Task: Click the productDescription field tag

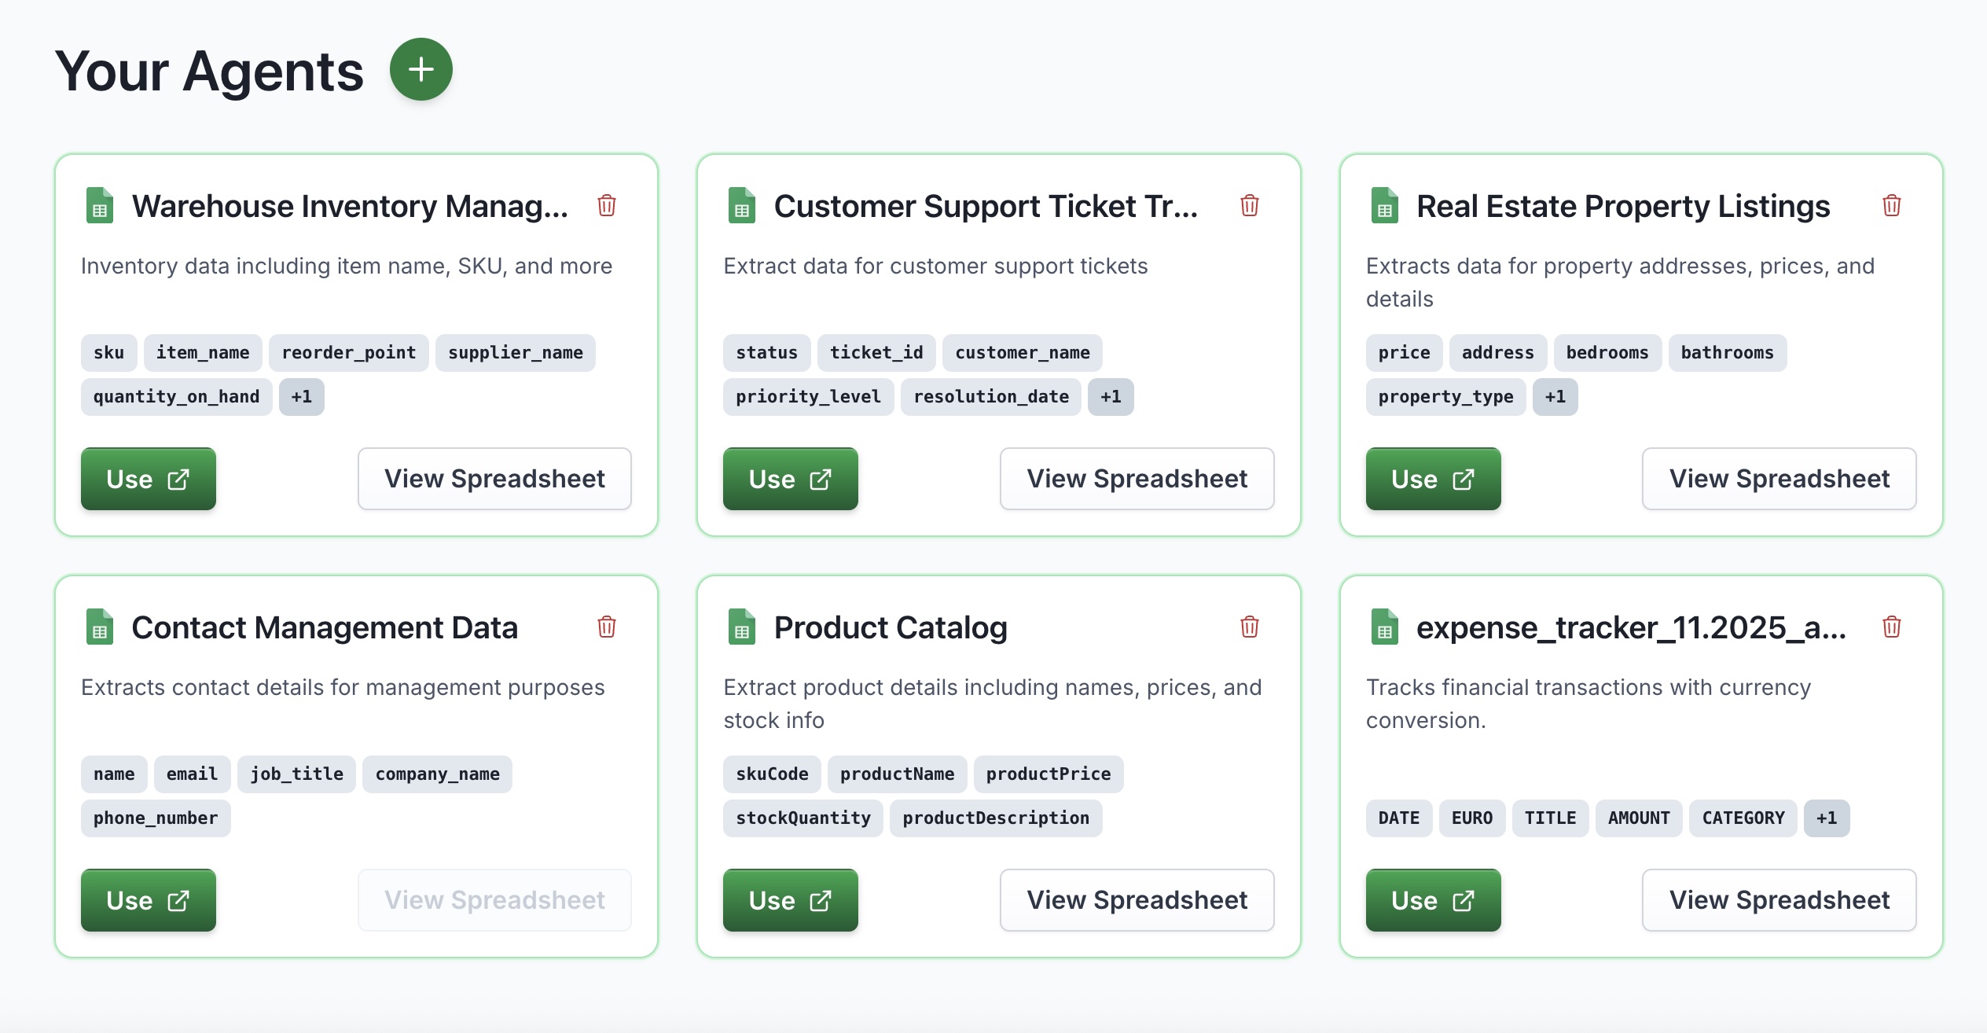Action: [x=995, y=818]
